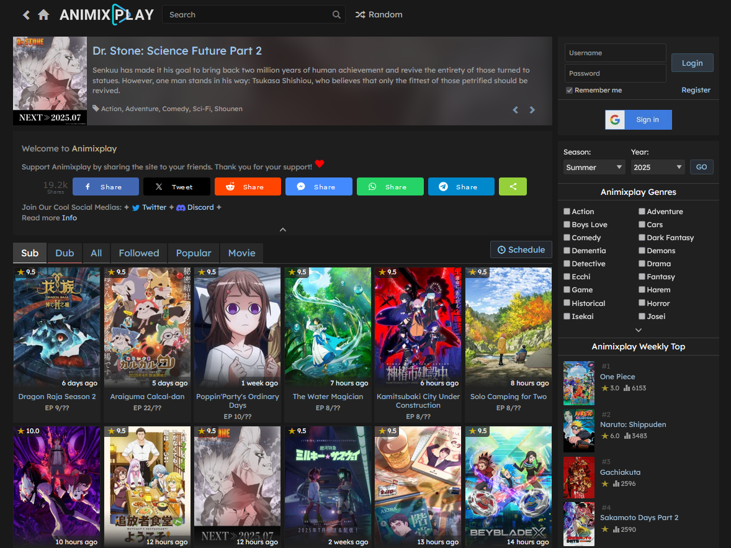Tick the Horror genre checkbox

coord(642,303)
